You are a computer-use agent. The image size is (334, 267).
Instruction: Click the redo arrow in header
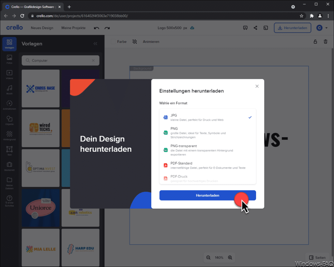click(x=107, y=28)
